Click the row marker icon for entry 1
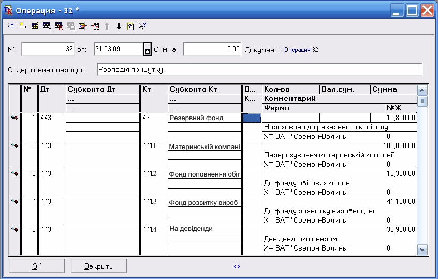Screen dimensions: 438x279 [15, 118]
